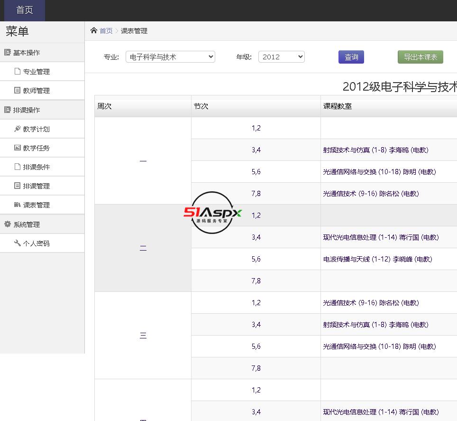This screenshot has width=457, height=421.
Task: Follow the 首页 breadcrumb link
Action: pos(106,31)
